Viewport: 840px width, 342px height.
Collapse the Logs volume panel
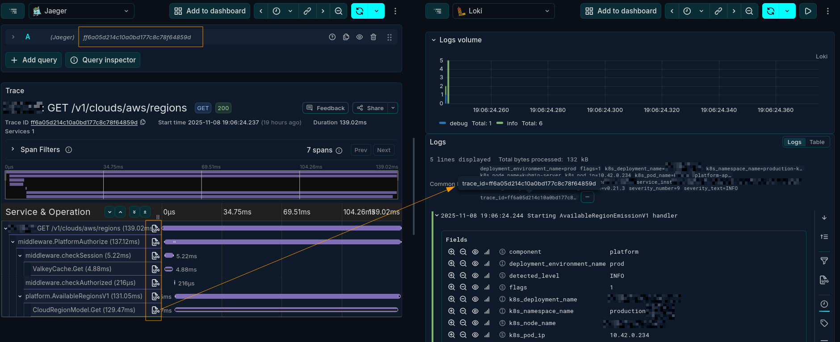pyautogui.click(x=433, y=40)
